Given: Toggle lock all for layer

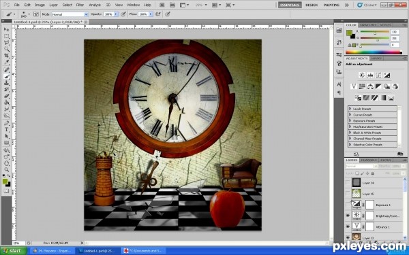Looking at the screenshot, I should (x=372, y=173).
